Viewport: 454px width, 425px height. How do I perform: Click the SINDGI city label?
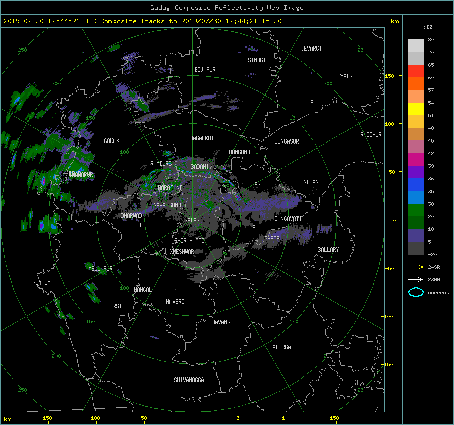click(257, 60)
